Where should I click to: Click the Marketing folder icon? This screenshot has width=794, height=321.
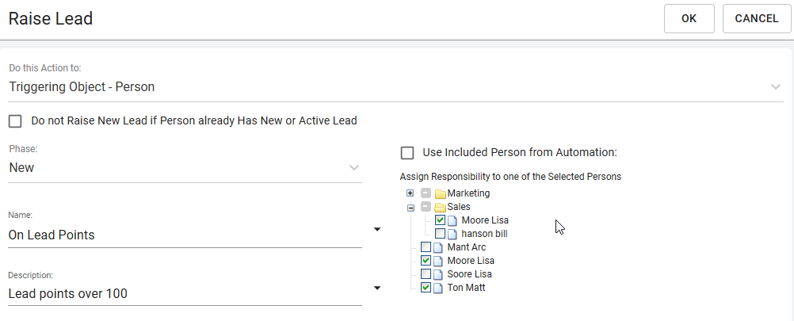point(440,193)
